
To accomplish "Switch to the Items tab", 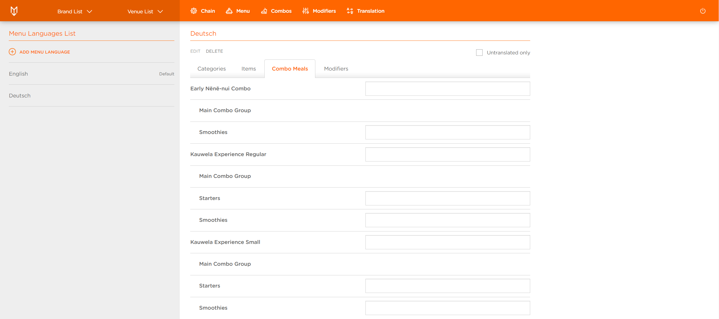I will click(249, 69).
